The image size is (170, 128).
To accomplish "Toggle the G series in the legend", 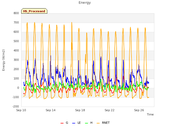I will coord(64,123).
